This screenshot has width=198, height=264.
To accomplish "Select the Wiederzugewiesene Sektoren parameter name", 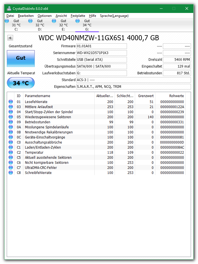I will [48, 117].
